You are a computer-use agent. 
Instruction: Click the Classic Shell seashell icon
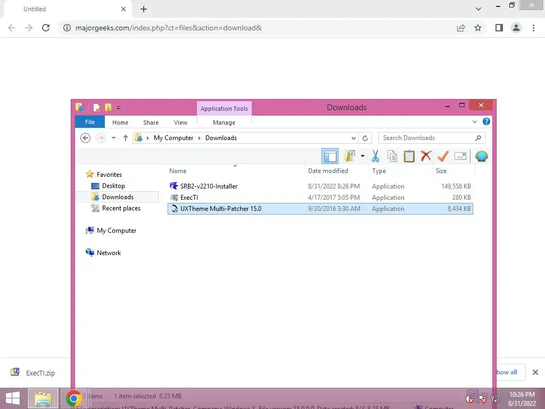(x=481, y=156)
